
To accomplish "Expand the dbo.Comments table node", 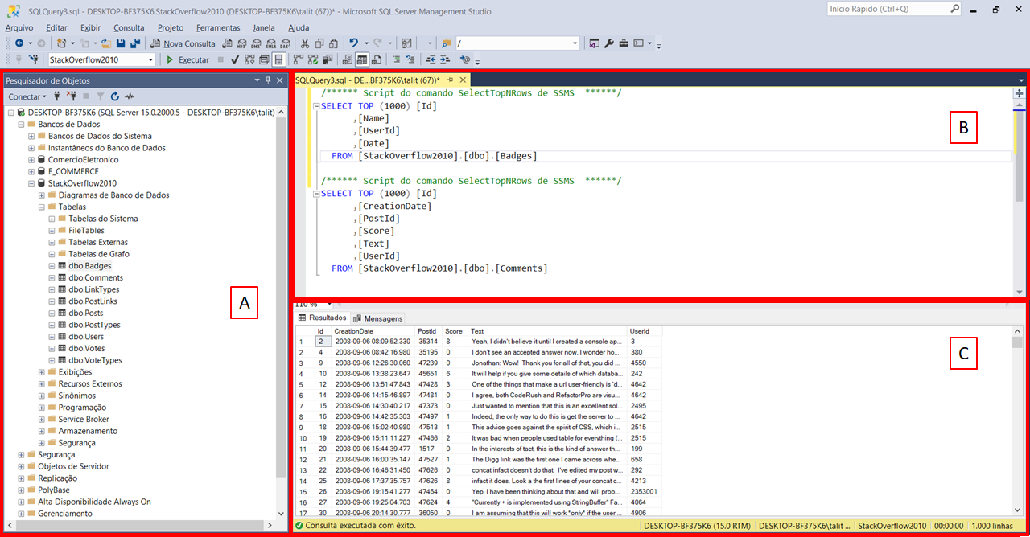I will [x=52, y=277].
